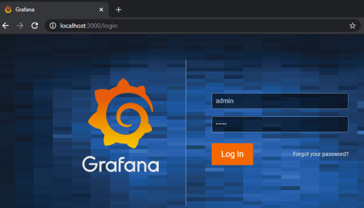
Task: Click the browser forward arrow
Action: pyautogui.click(x=20, y=26)
